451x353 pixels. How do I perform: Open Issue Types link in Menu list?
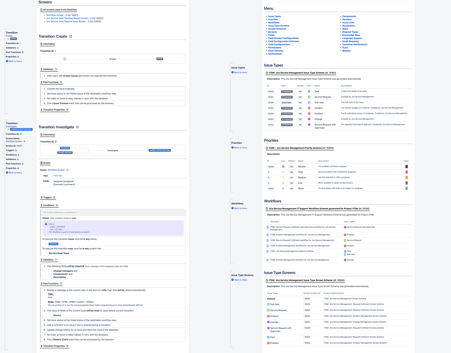[274, 16]
